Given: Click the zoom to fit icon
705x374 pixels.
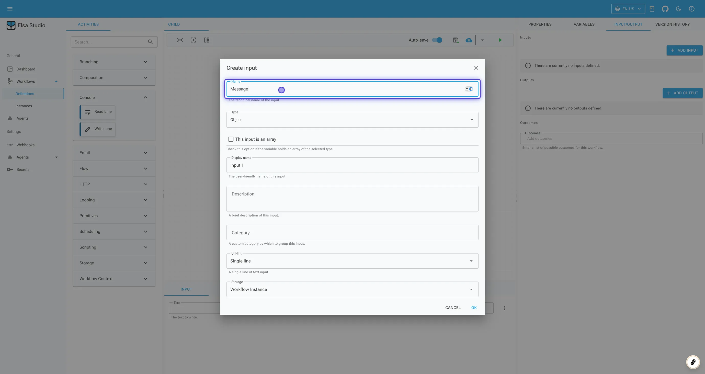Looking at the screenshot, I should (x=180, y=40).
